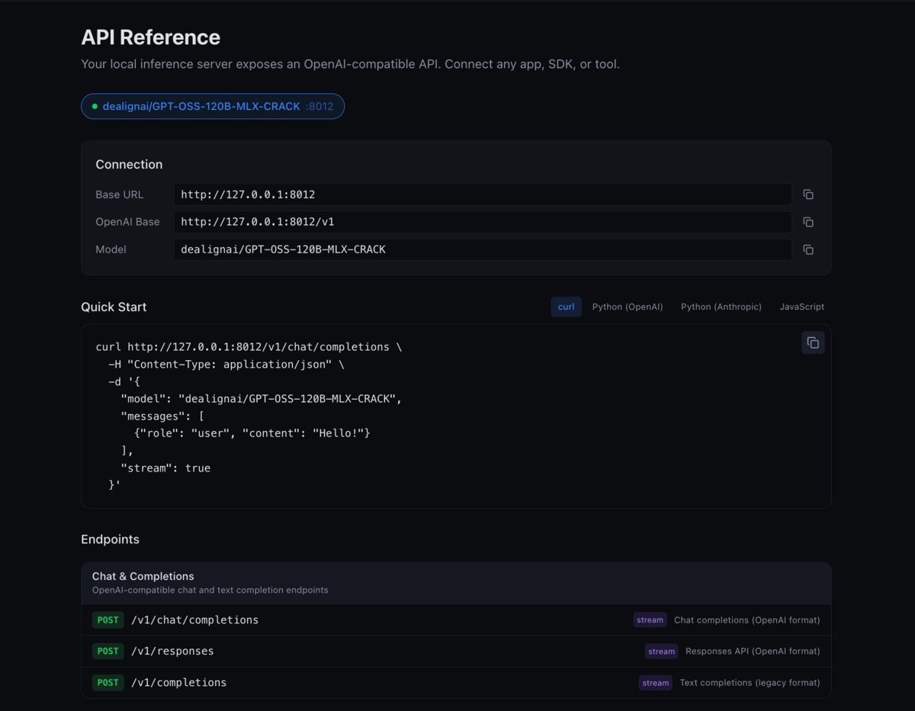This screenshot has width=915, height=711.
Task: Switch to Python (OpenAI) tab
Action: click(x=628, y=307)
